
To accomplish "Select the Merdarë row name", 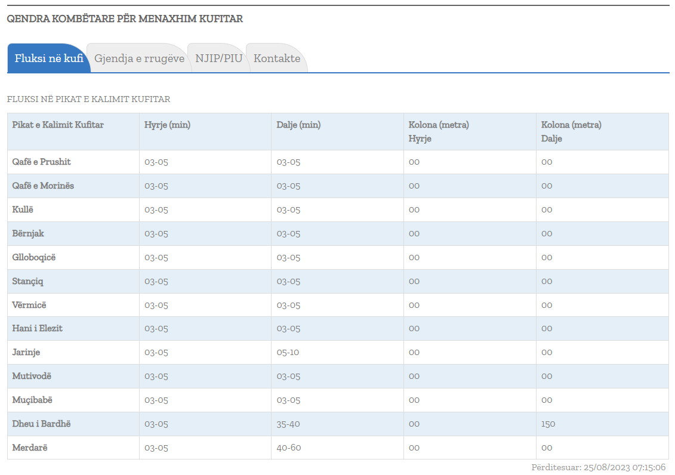I will (x=30, y=448).
